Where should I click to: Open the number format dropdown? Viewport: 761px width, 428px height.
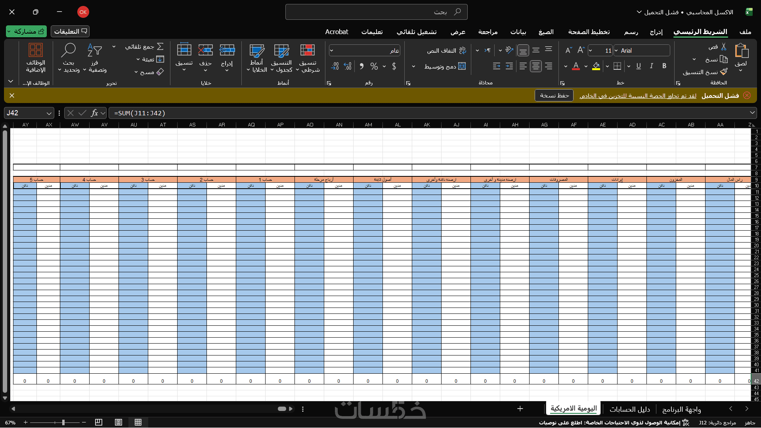click(332, 51)
